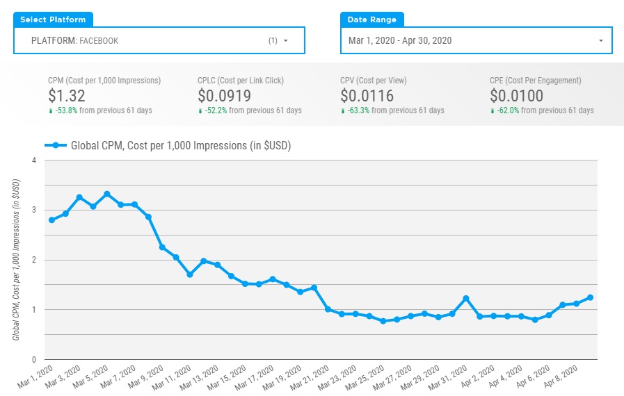Click the green down arrow beside -52.2% CPLC change

[x=200, y=111]
